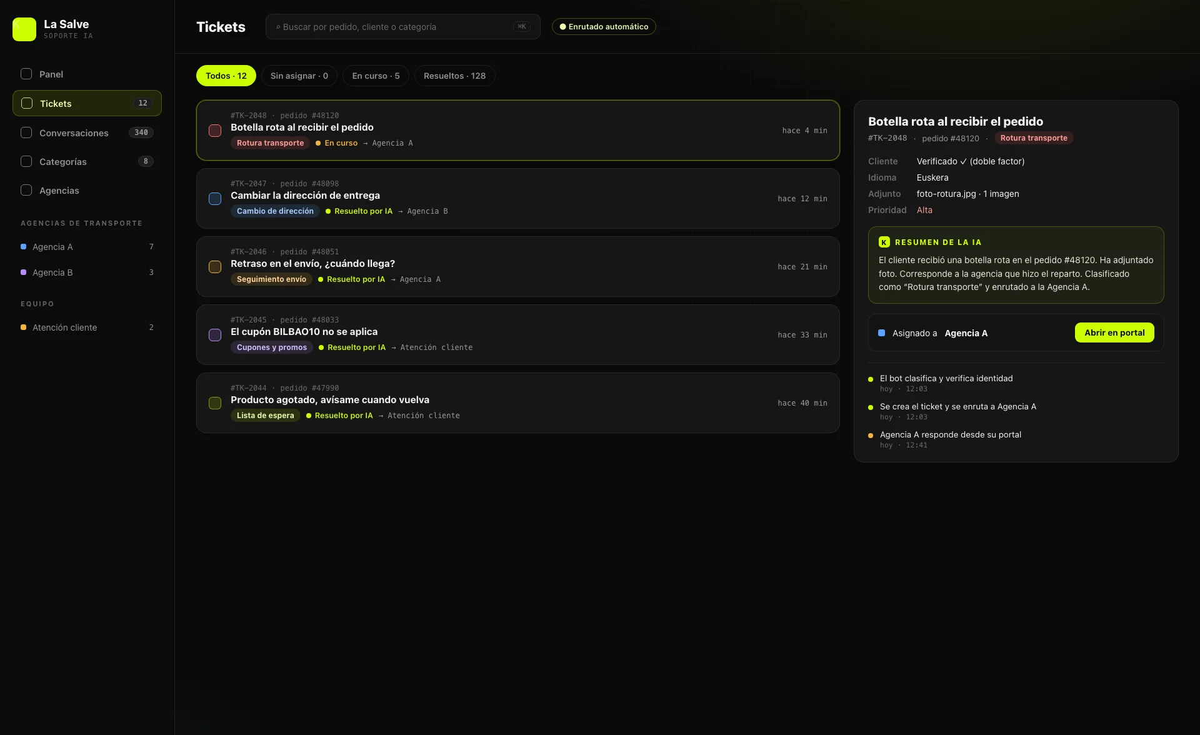Click the blue dot beside Asignado a

pyautogui.click(x=881, y=333)
